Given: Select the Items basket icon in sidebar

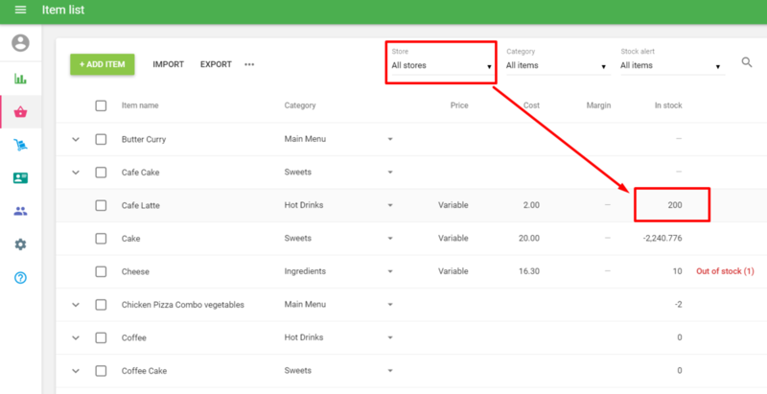Looking at the screenshot, I should click(20, 112).
